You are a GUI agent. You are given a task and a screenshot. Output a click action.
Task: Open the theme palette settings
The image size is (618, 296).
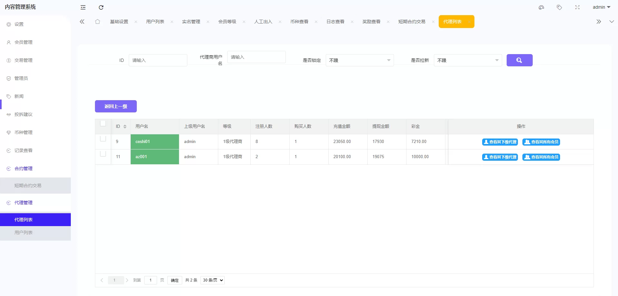pyautogui.click(x=541, y=7)
